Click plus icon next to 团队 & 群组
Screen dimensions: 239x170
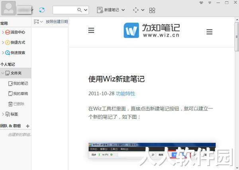click(x=27, y=126)
